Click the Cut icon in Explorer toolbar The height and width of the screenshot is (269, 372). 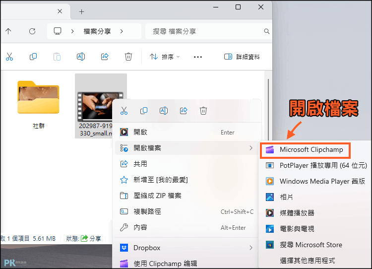click(x=9, y=57)
